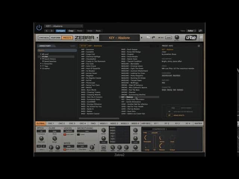The height and width of the screenshot is (179, 239).
Task: Open the Glide mode selector
Action: pyautogui.click(x=55, y=131)
